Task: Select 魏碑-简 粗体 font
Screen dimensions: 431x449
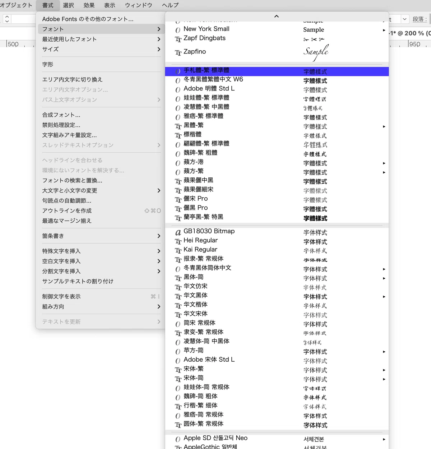Action: pos(277,397)
